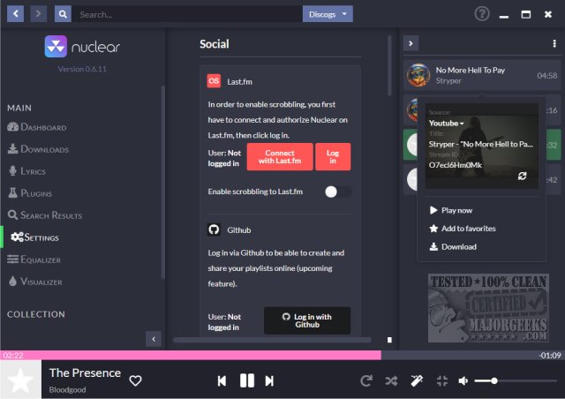Click the Github logo icon
This screenshot has width=565, height=399.
(x=214, y=230)
